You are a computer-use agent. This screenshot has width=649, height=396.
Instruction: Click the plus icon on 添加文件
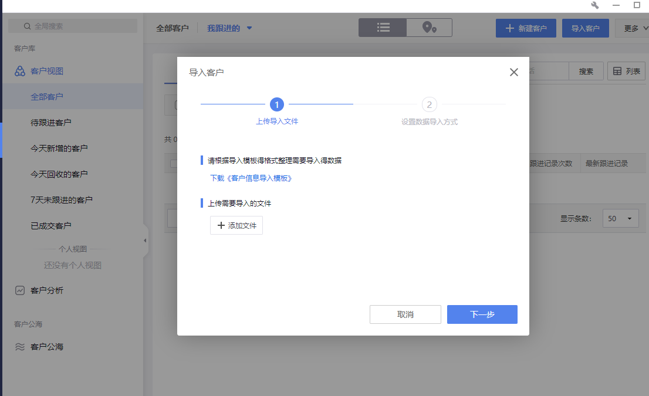point(221,225)
